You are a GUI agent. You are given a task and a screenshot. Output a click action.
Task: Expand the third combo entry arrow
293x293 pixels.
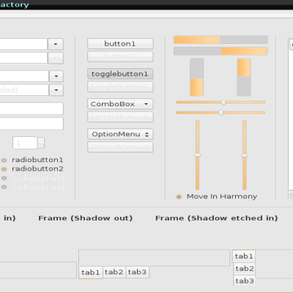(x=56, y=76)
